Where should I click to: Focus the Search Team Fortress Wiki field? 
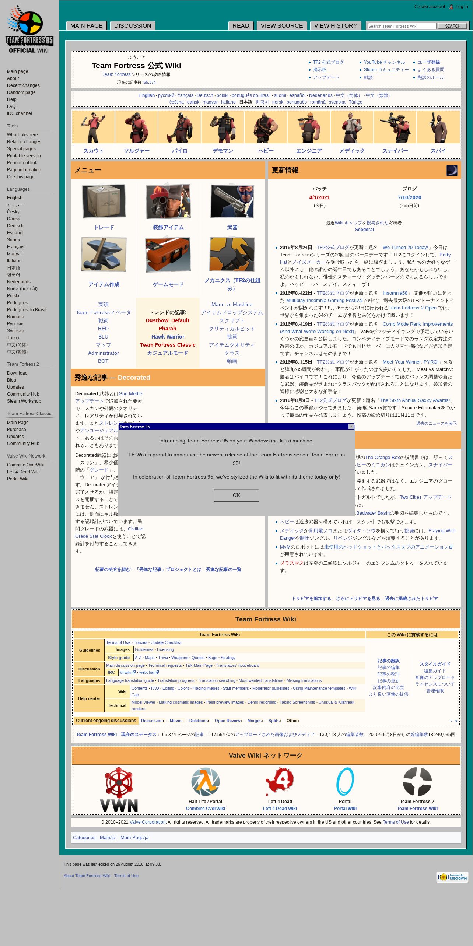point(402,26)
